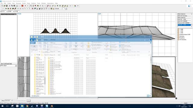Click the folder icon beside Fire Geometry
Viewport: 193px width, 108px height.
tap(179, 40)
